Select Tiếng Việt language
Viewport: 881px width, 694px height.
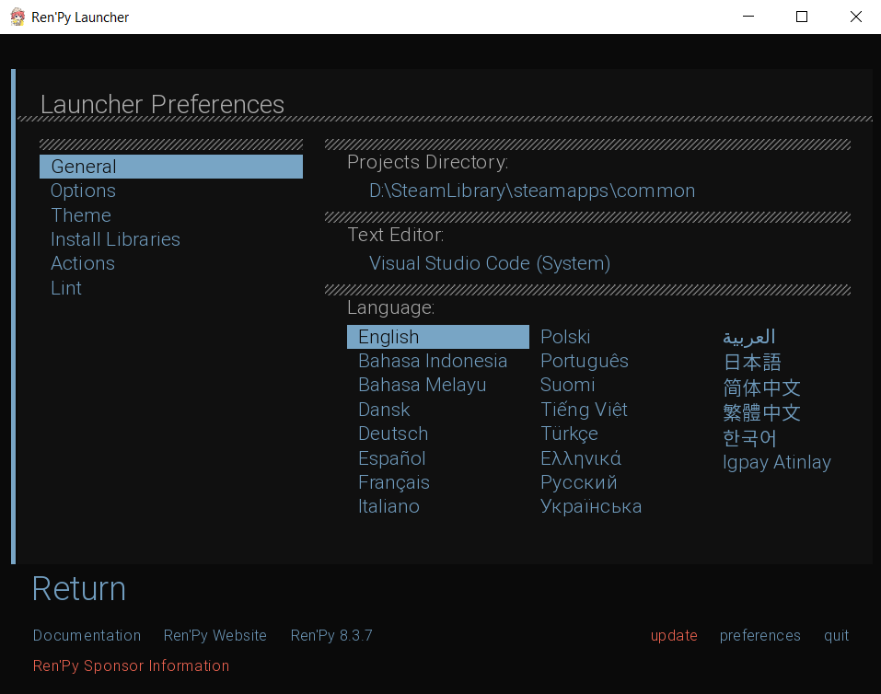tap(584, 409)
